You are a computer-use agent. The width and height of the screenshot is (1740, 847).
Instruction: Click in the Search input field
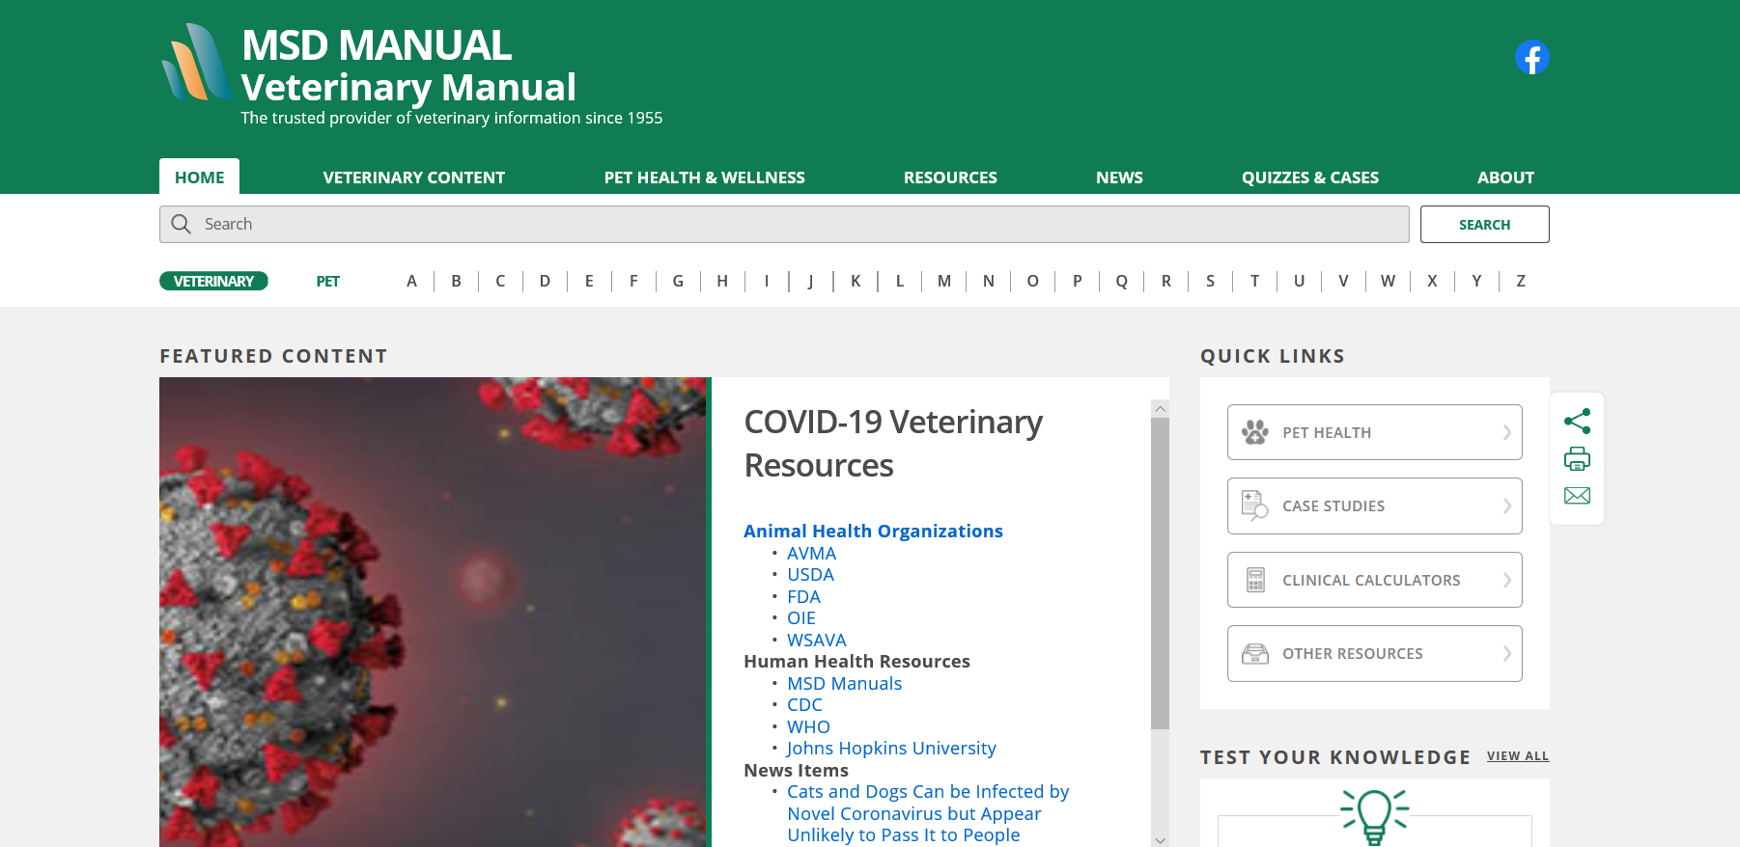784,224
